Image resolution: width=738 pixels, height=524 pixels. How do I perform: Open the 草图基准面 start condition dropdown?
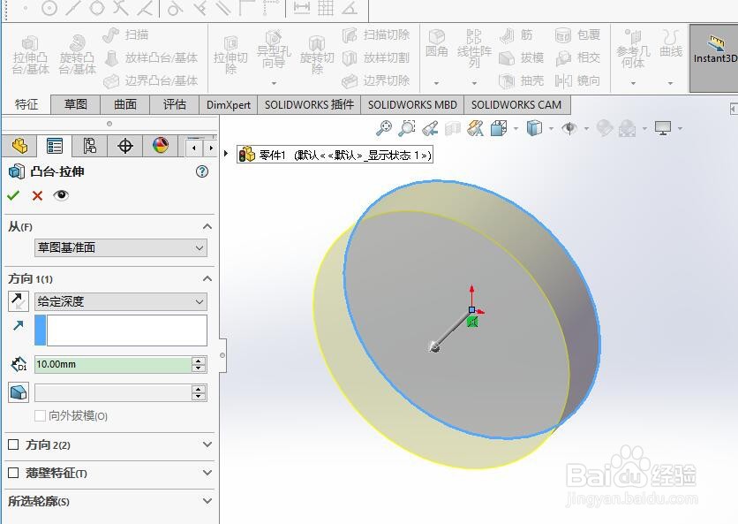tap(121, 248)
